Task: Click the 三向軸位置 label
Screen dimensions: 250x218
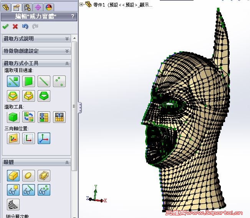Action: click(17, 128)
